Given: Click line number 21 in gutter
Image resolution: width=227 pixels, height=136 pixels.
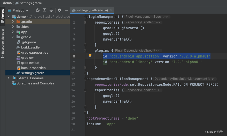Looking at the screenshot, I should [73, 130].
